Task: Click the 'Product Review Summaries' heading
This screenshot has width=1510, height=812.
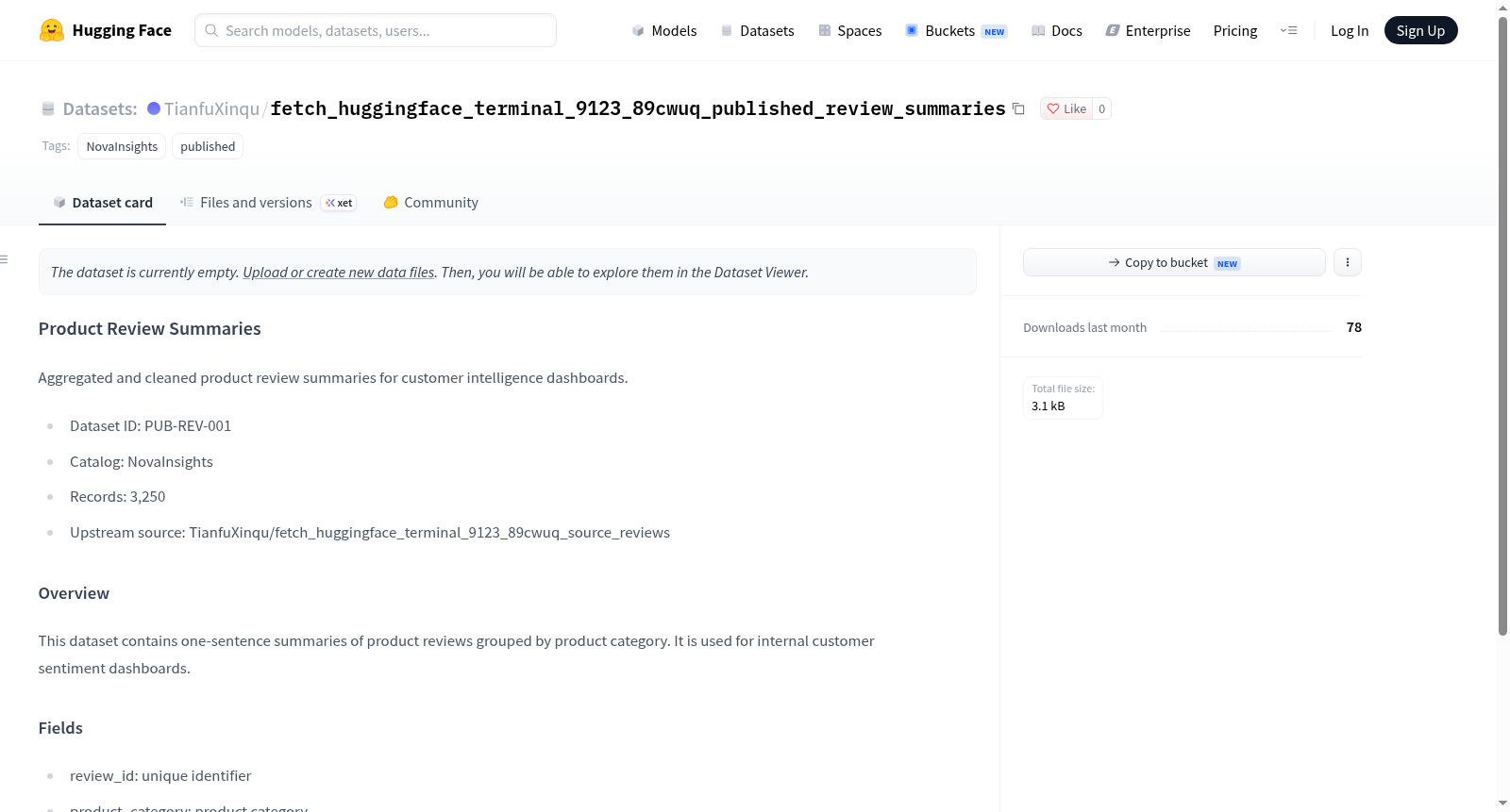Action: (x=149, y=328)
